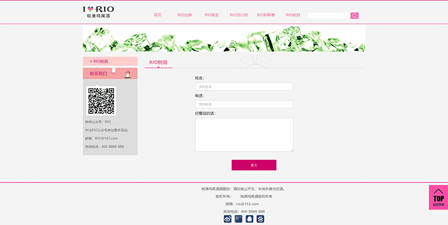The height and width of the screenshot is (225, 448).
Task: Click the green ice cube banner image
Action: click(224, 39)
